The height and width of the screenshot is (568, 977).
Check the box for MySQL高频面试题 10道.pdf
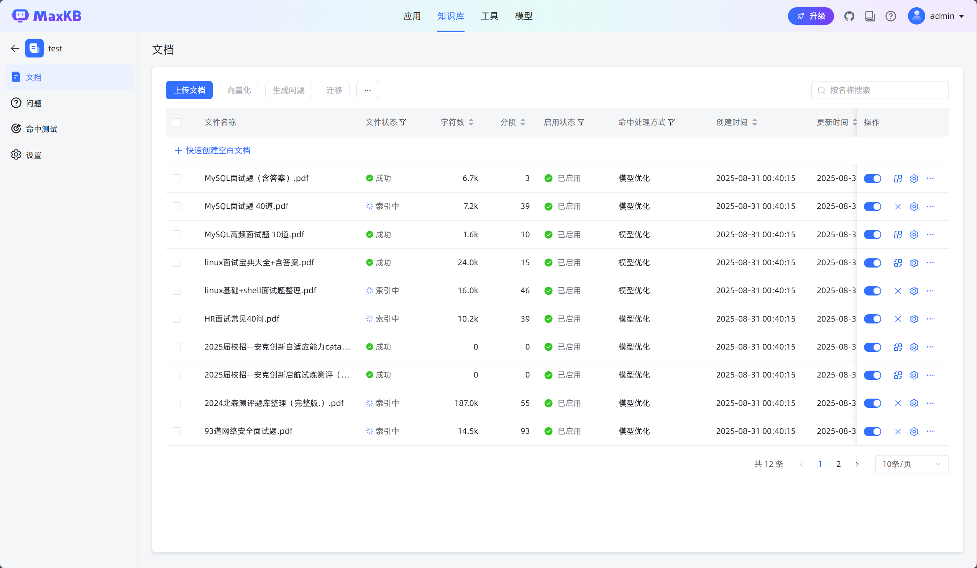pyautogui.click(x=177, y=235)
